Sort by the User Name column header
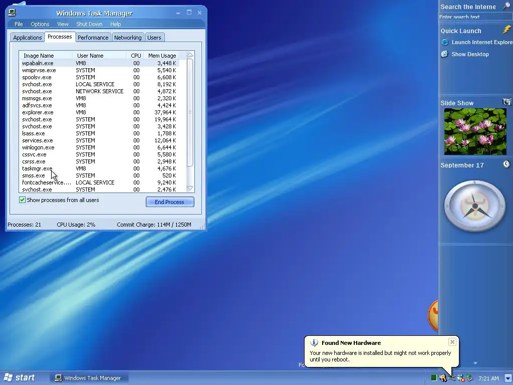The width and height of the screenshot is (513, 385). click(x=99, y=55)
